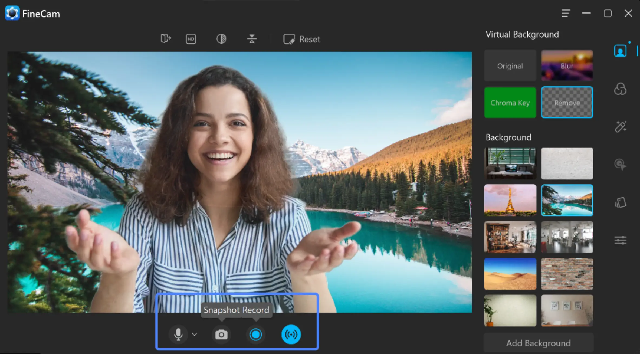Select the Remove background option
This screenshot has height=354, width=640.
[x=567, y=103]
